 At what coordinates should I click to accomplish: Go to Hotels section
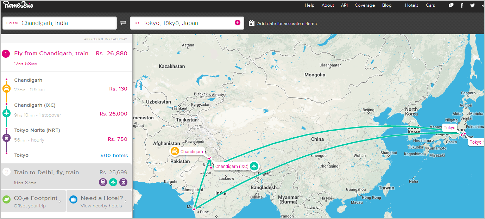pyautogui.click(x=412, y=5)
